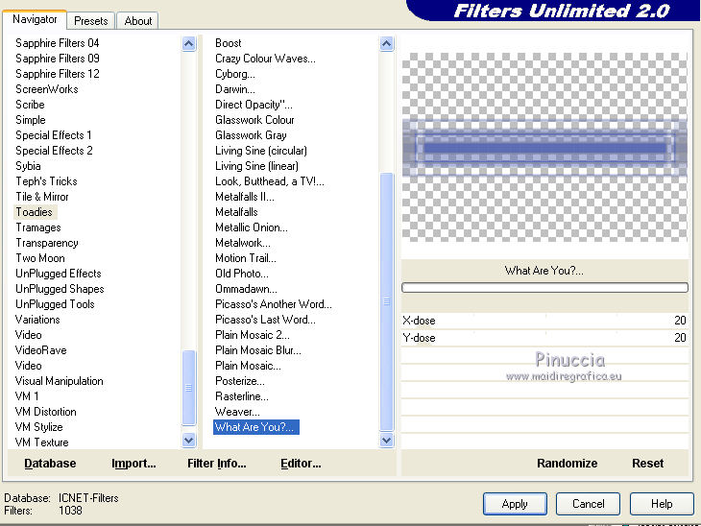Choose Crazy Colour Waves... filter

(266, 59)
